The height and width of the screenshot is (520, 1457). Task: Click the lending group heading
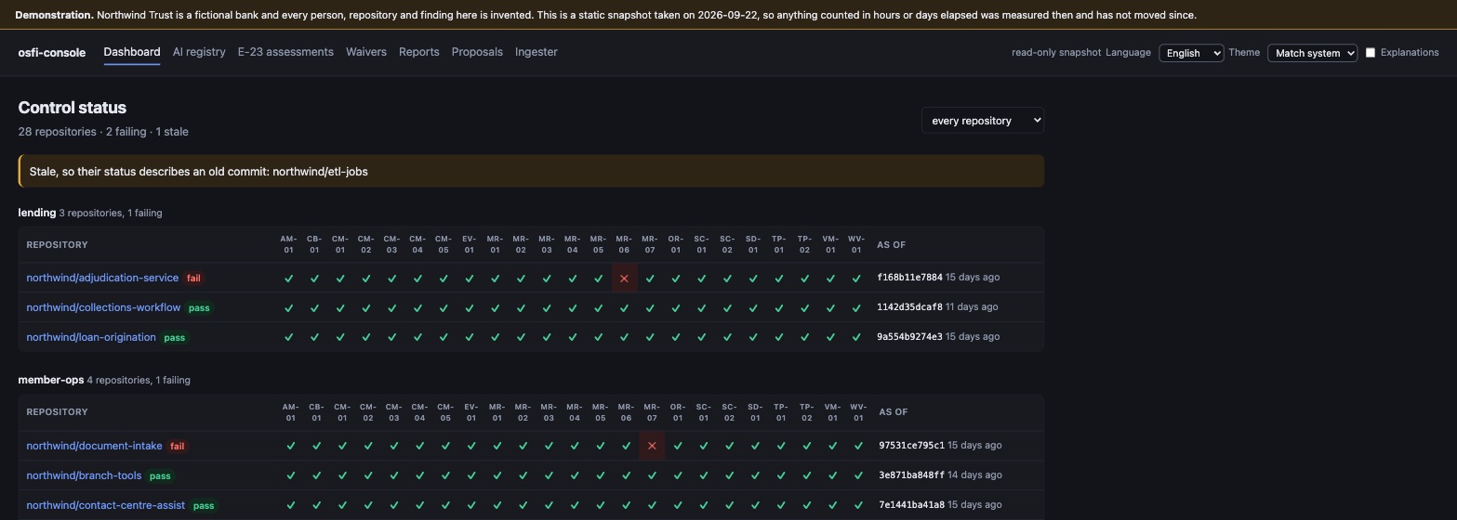(37, 213)
